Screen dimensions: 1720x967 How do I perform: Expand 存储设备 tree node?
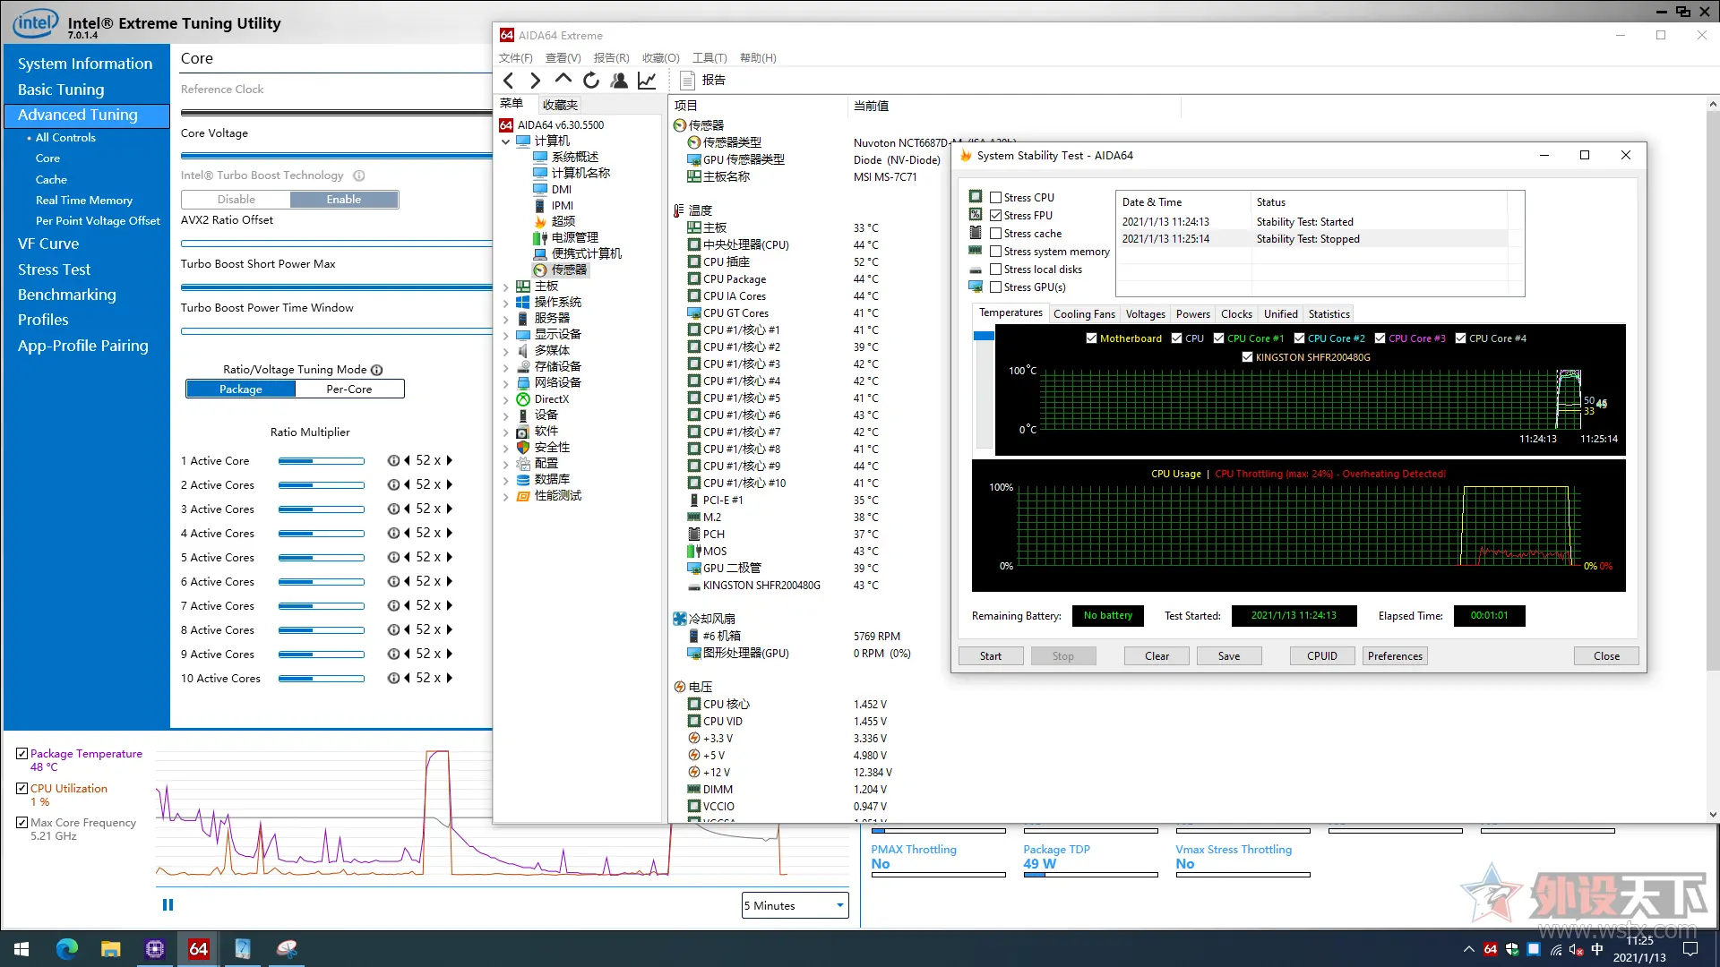pos(505,367)
